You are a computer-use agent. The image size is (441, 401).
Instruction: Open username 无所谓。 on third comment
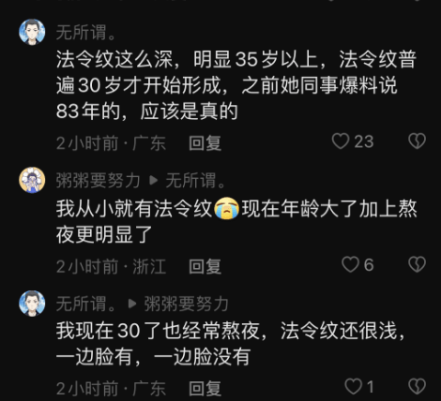coord(86,304)
